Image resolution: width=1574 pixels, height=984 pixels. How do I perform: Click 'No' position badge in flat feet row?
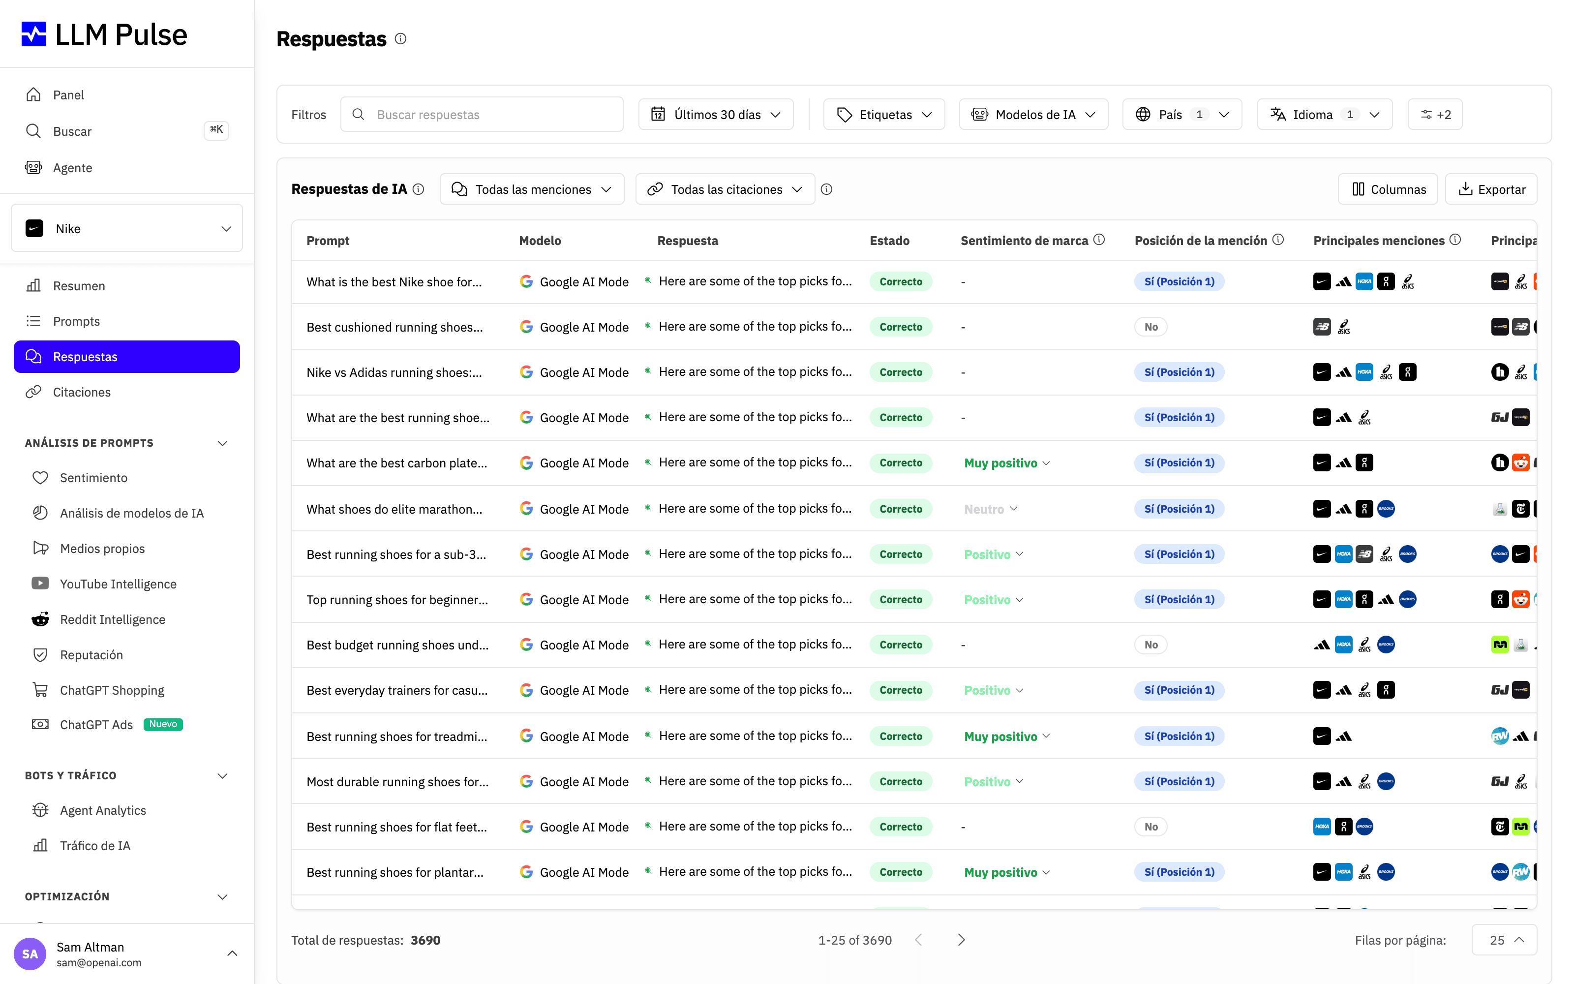pyautogui.click(x=1150, y=827)
